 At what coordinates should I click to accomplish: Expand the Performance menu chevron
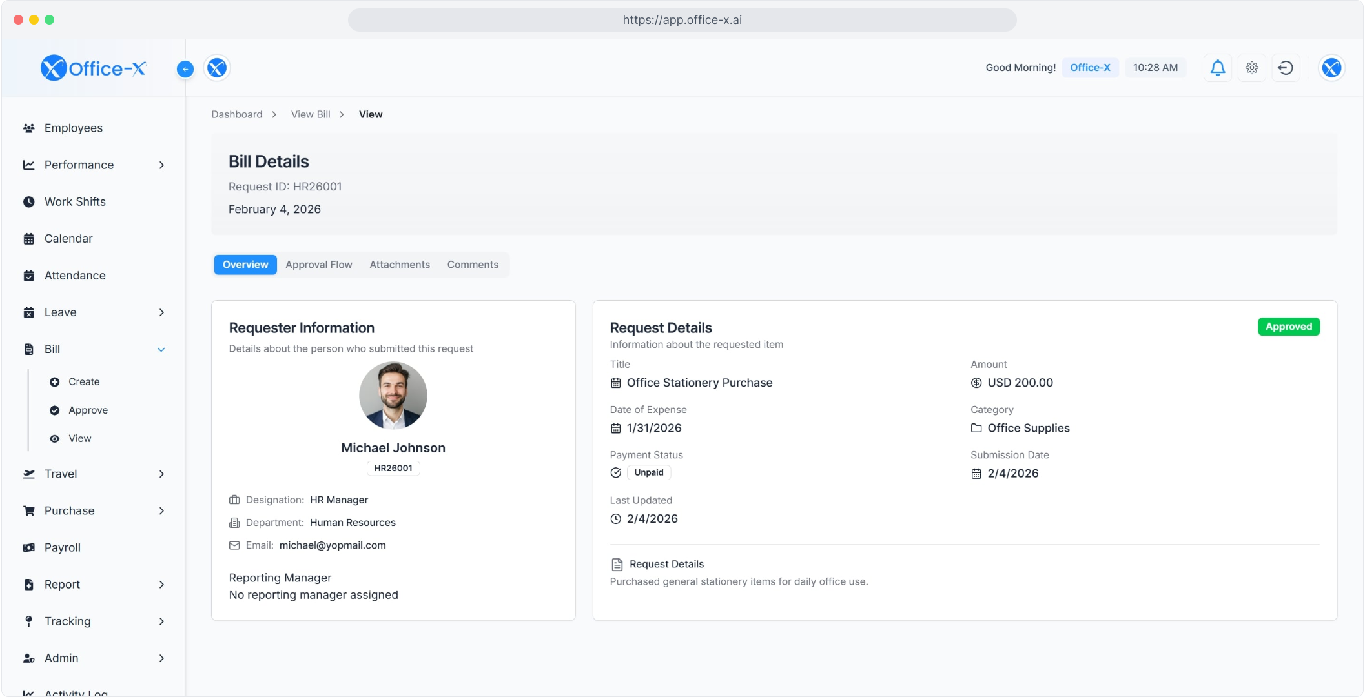click(x=161, y=165)
